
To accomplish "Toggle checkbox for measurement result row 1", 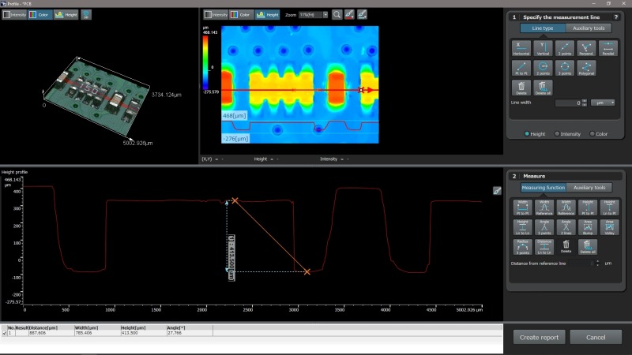I will click(x=5, y=333).
